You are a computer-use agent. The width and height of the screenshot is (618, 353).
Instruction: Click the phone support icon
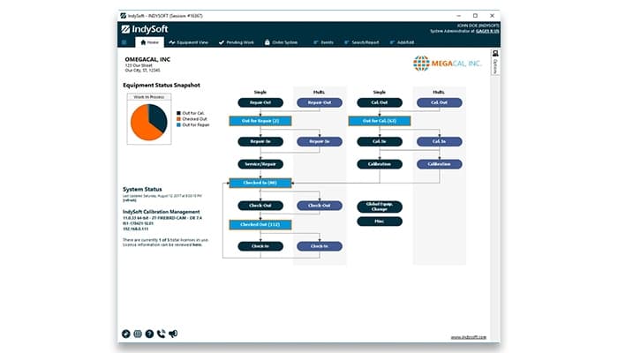tap(160, 334)
